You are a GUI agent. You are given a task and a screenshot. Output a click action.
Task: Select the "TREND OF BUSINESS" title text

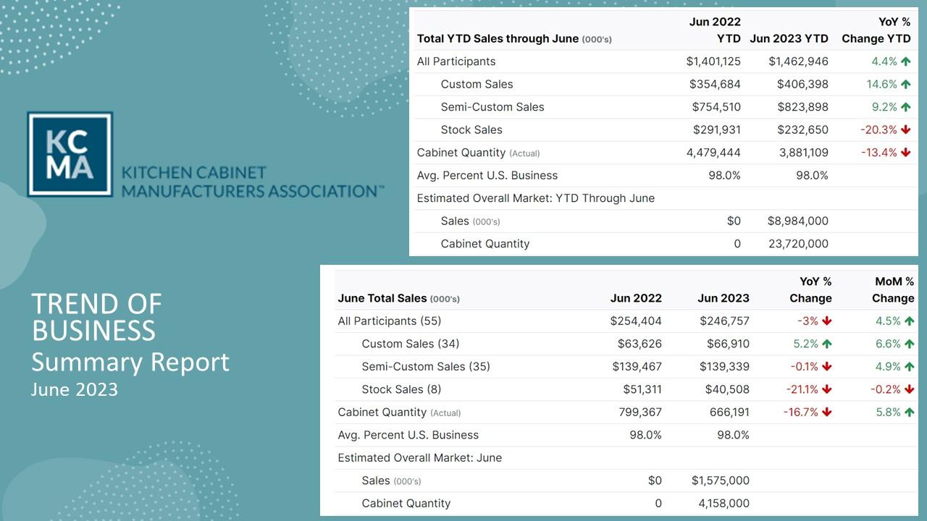coord(96,317)
